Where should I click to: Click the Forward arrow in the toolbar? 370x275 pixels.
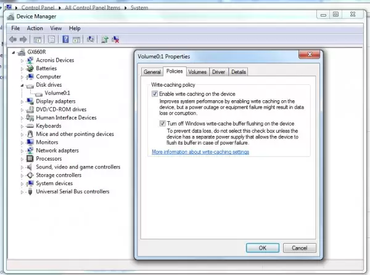pos(23,39)
